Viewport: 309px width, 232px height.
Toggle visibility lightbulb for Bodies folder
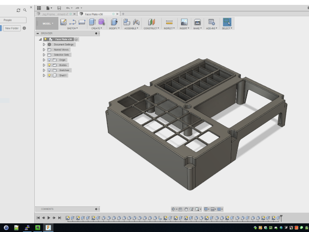click(49, 65)
